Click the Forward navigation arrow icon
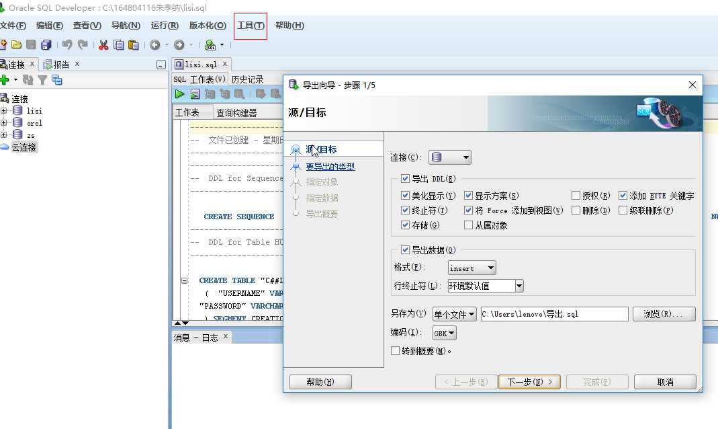 [179, 44]
